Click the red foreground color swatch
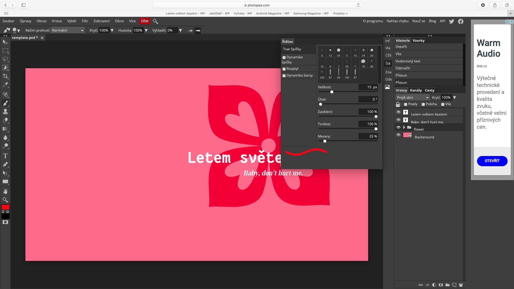Image resolution: width=514 pixels, height=289 pixels. coord(5,207)
